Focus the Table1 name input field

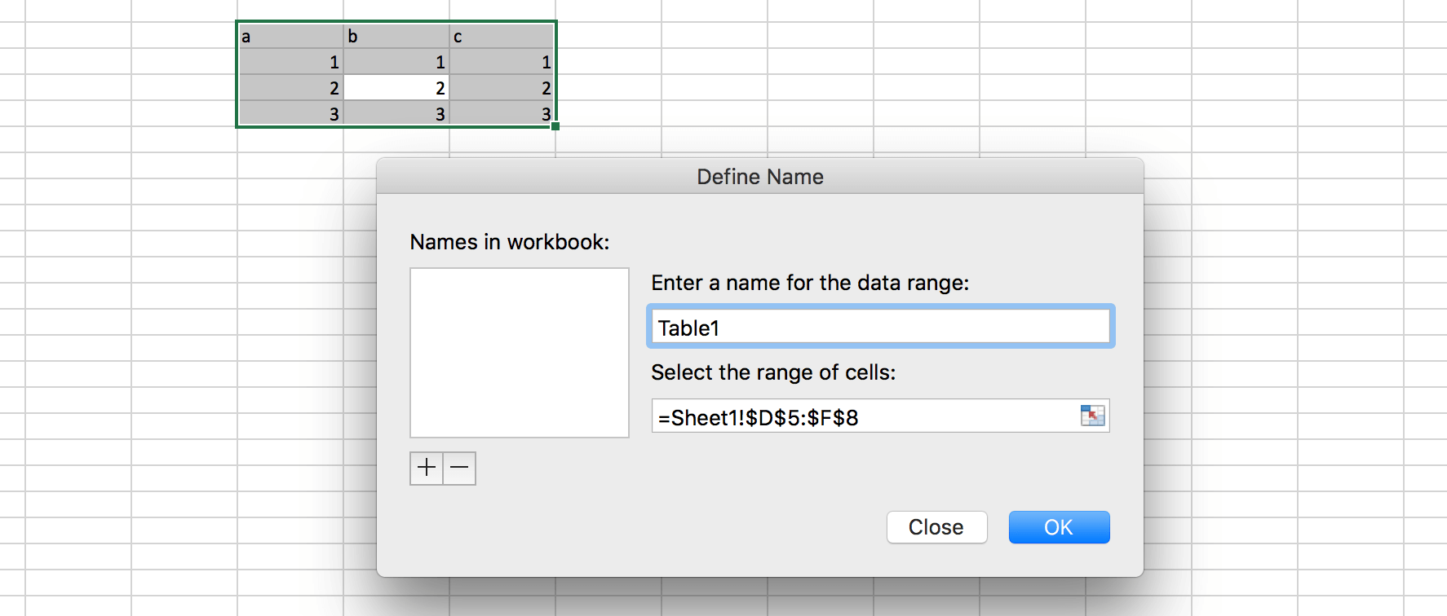880,328
